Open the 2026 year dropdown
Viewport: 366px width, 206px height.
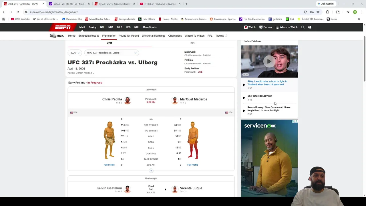pos(75,53)
